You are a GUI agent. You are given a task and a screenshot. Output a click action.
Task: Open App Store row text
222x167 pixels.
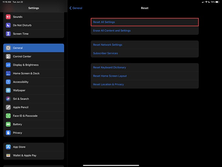tap(19, 147)
